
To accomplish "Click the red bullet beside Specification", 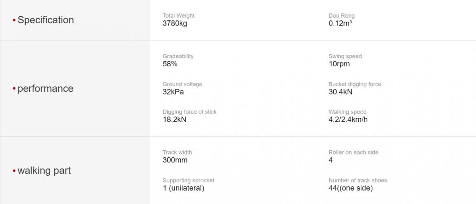I will (x=14, y=20).
